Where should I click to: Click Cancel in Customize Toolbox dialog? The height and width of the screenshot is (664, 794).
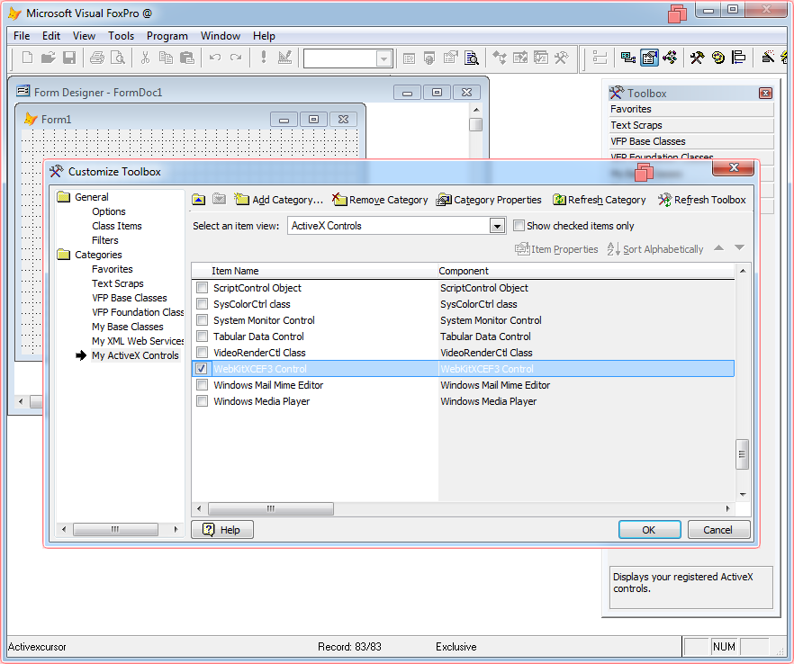(718, 530)
